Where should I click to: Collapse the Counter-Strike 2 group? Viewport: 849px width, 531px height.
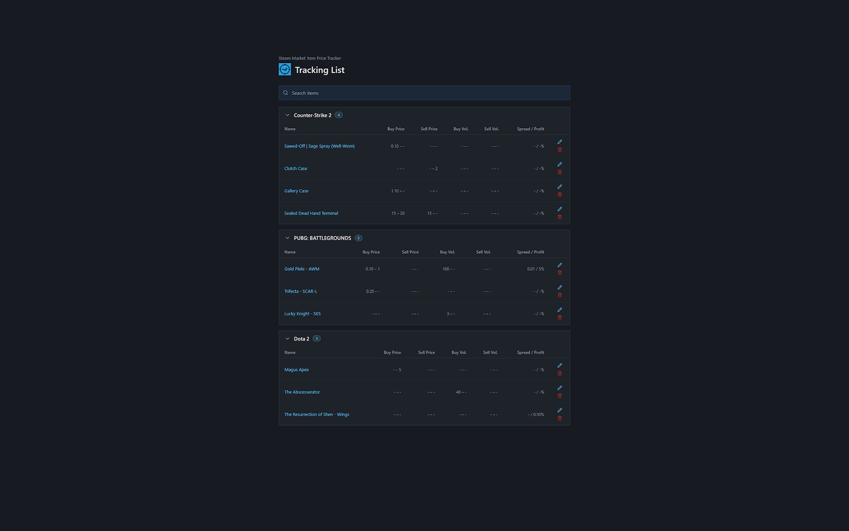[287, 115]
